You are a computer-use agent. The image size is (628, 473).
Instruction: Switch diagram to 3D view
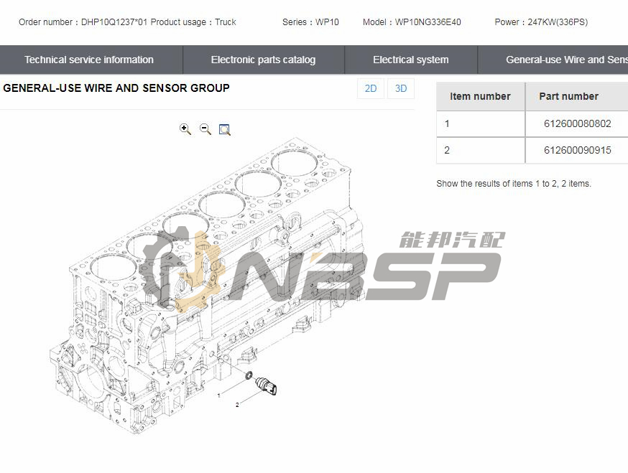pos(401,88)
